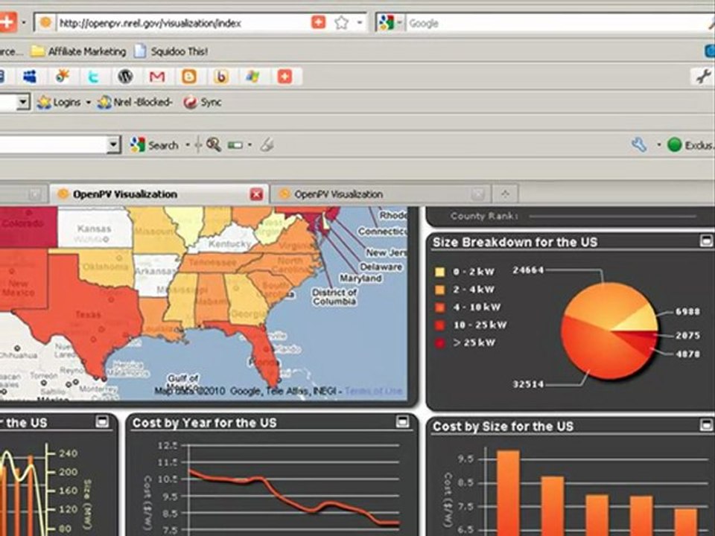Screen dimensions: 715x536
Task: Click the 24664 pie chart value
Action: pos(529,269)
